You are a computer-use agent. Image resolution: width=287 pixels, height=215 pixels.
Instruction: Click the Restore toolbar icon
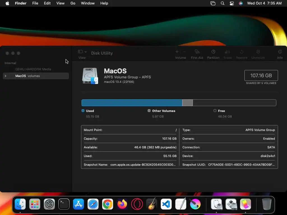point(242,52)
